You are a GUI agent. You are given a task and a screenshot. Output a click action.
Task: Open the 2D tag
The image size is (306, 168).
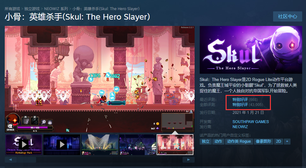[279, 141]
